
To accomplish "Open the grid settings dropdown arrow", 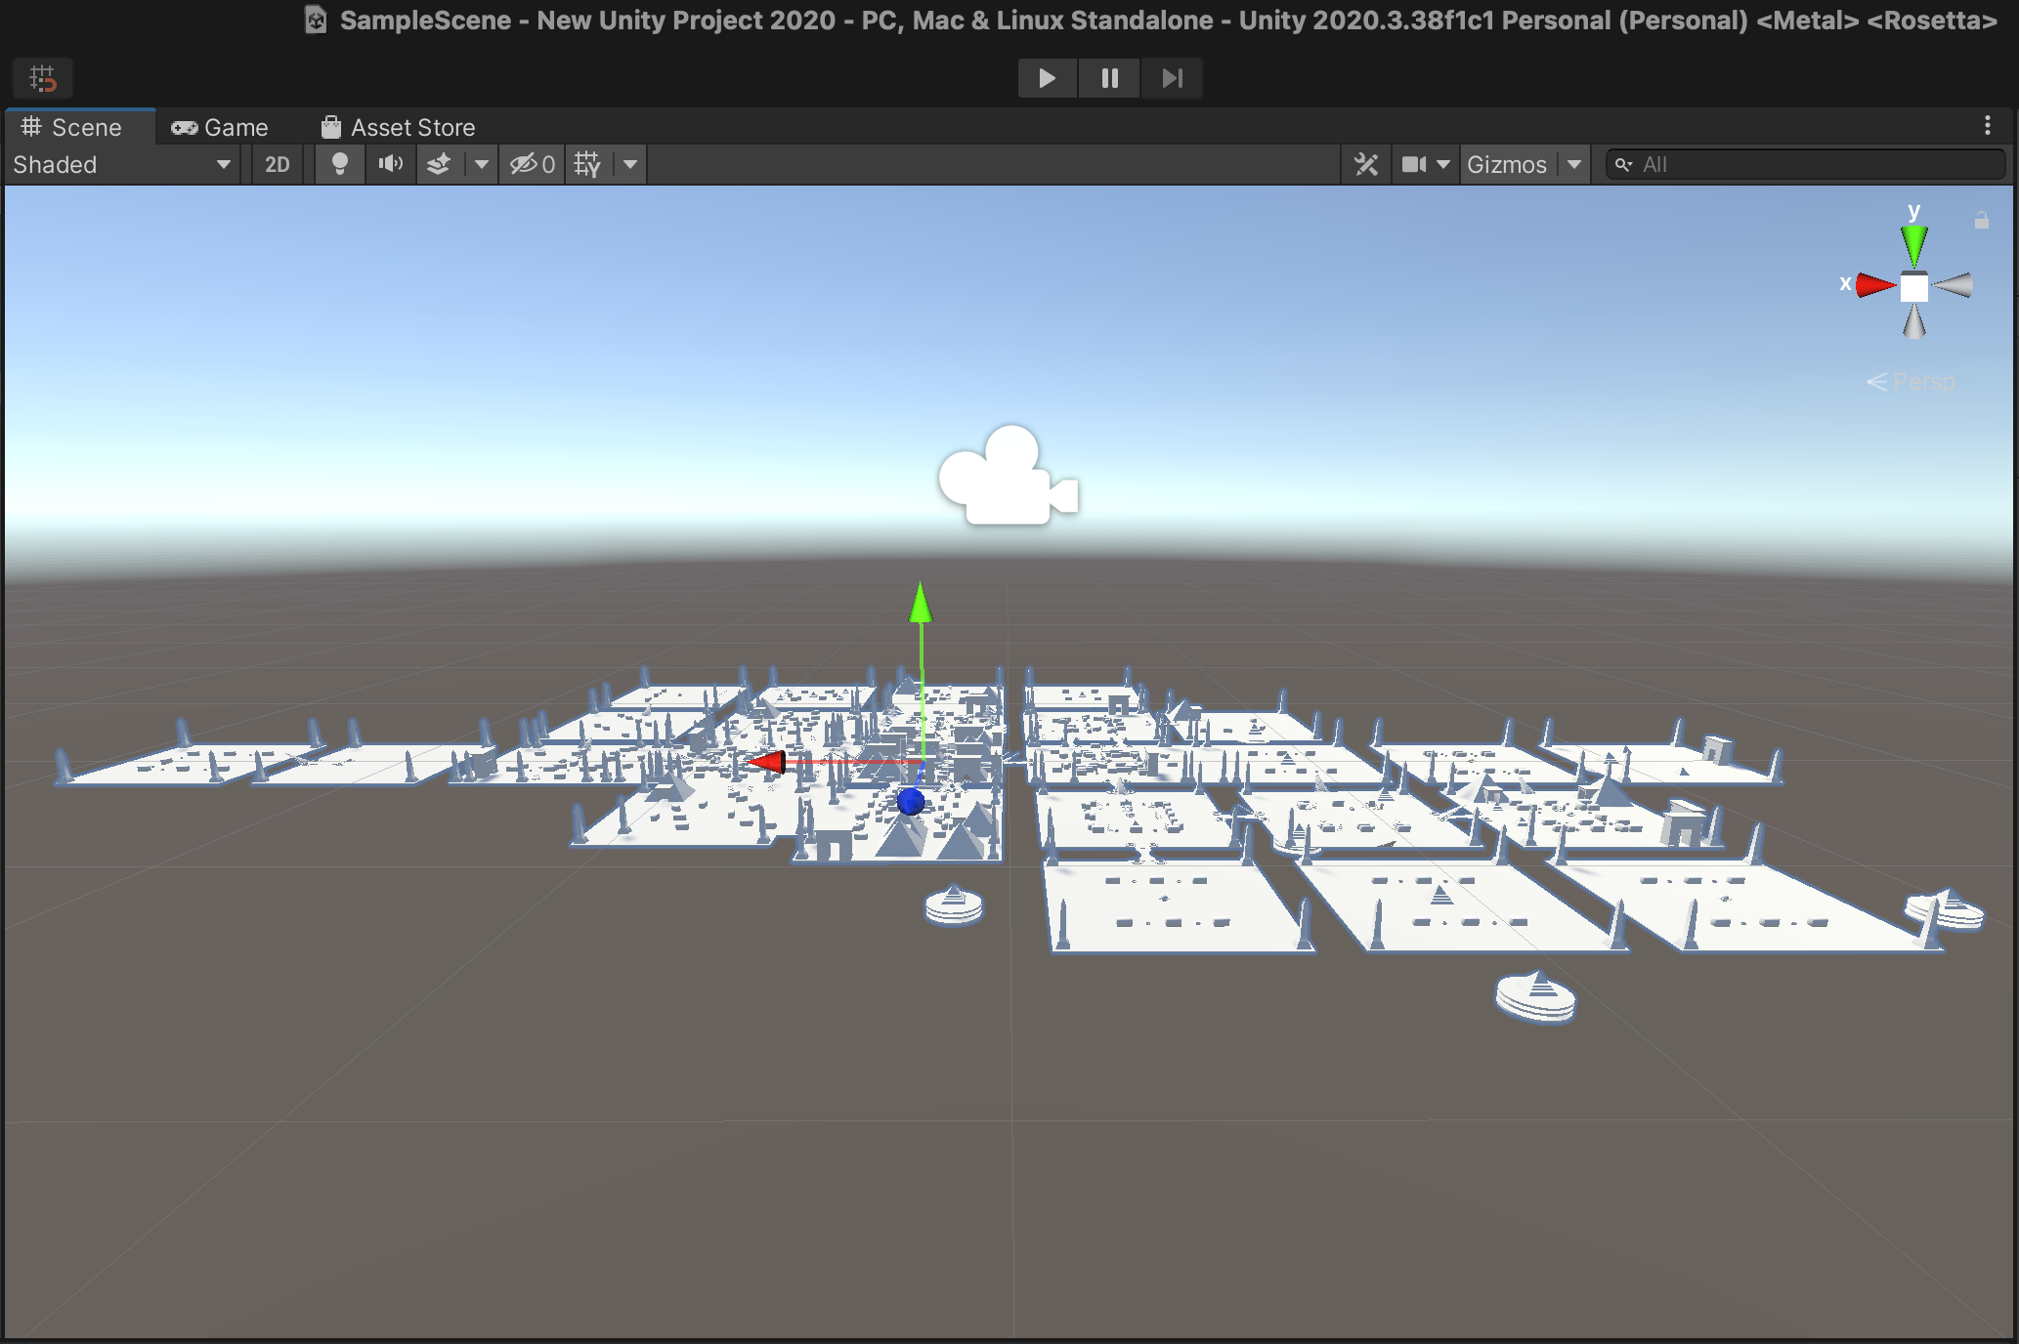I will (629, 164).
